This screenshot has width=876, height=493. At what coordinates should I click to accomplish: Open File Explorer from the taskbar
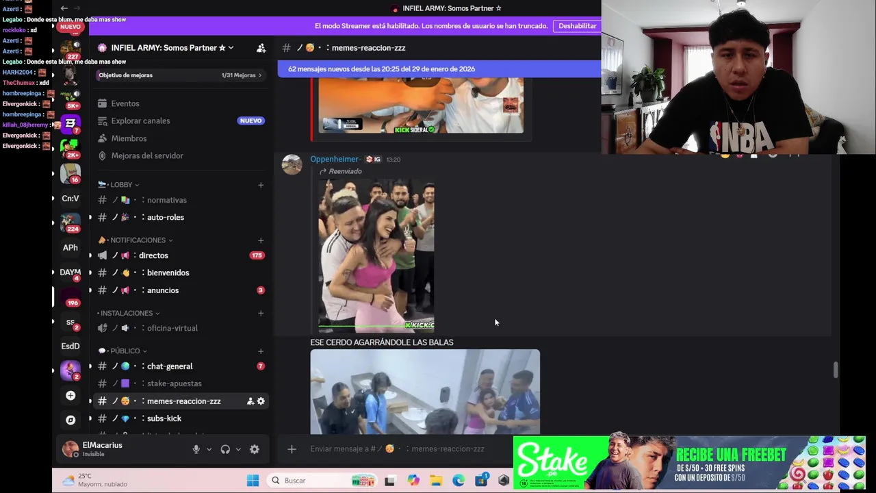[x=436, y=481]
